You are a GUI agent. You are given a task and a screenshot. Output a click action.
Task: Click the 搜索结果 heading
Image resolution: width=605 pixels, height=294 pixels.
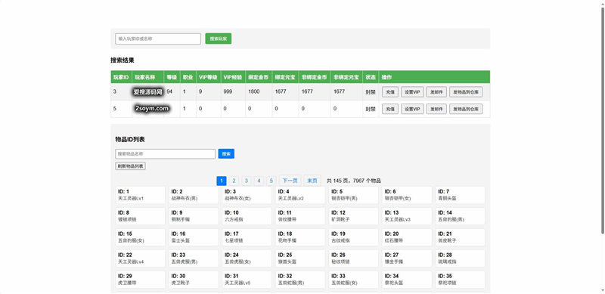click(x=123, y=60)
